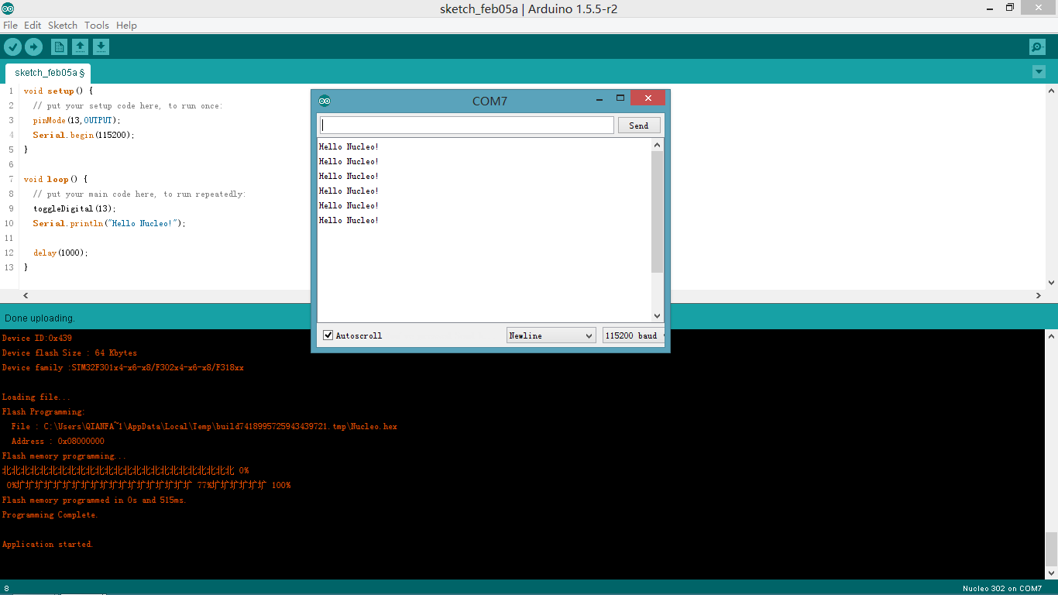1058x595 pixels.
Task: Click the "Device family" console line
Action: tap(122, 367)
